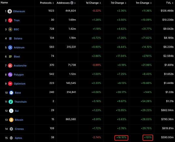Open the Cronos chain link
This screenshot has height=142, width=175.
click(19, 129)
